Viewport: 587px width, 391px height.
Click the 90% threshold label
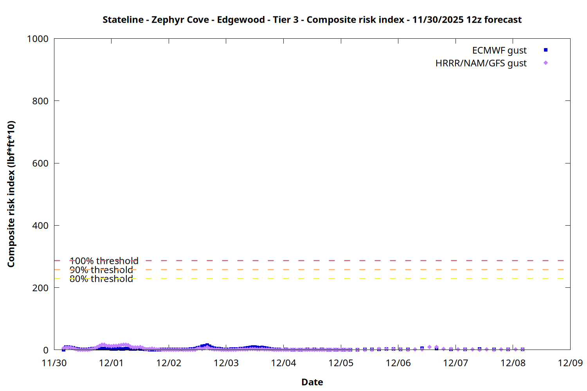(101, 270)
